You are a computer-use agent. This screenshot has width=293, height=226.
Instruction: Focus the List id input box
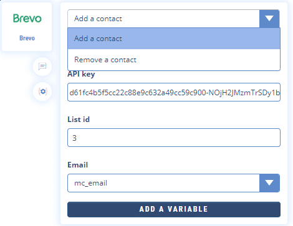(x=174, y=138)
